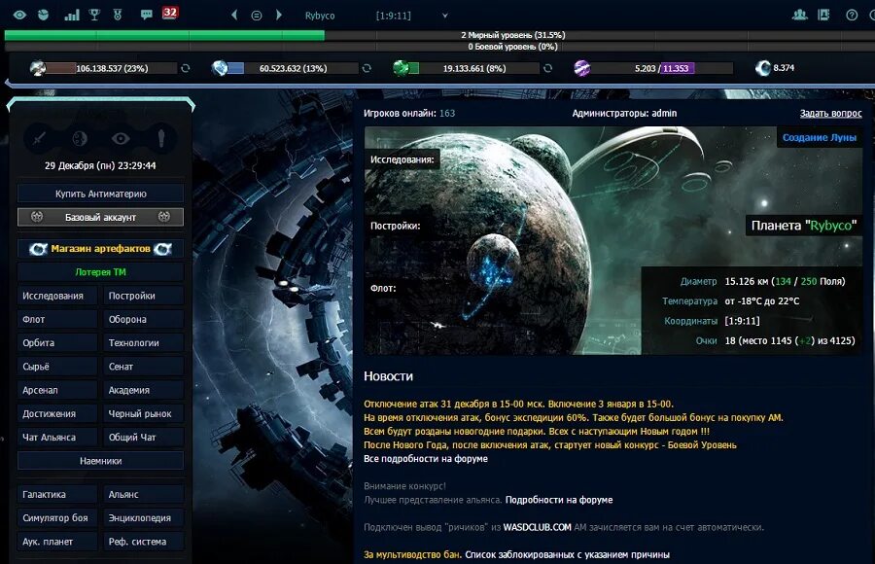Open the trophy icon in top bar
Image resolution: width=875 pixels, height=564 pixels.
pos(94,15)
